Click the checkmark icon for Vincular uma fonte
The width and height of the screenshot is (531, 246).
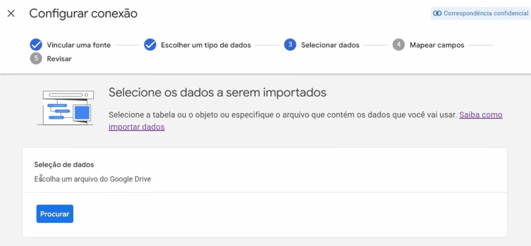coord(36,45)
